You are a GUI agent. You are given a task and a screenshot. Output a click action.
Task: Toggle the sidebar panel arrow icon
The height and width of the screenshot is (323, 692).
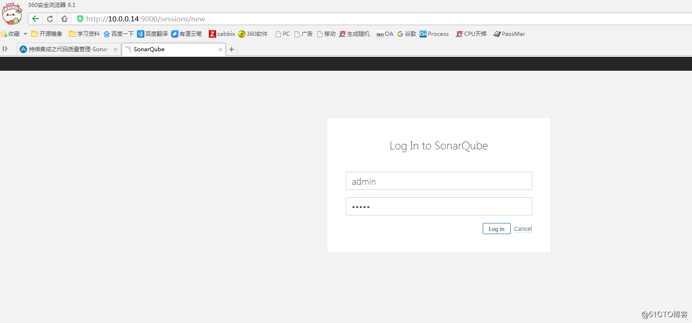(x=5, y=48)
